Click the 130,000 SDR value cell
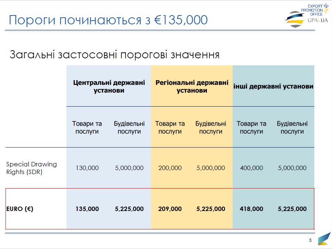The height and width of the screenshot is (249, 332). click(x=87, y=168)
